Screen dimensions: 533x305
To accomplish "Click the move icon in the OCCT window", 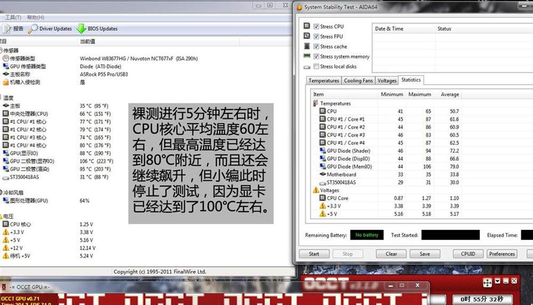I will [487, 283].
